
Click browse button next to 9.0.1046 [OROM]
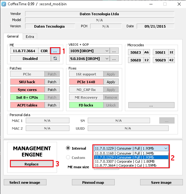[114, 58]
